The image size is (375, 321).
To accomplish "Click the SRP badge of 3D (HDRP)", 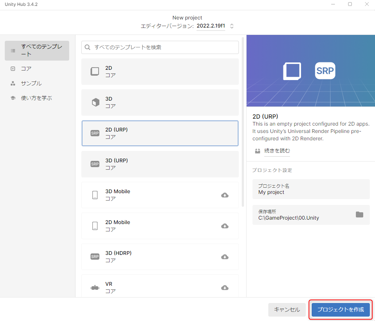I will tap(95, 257).
